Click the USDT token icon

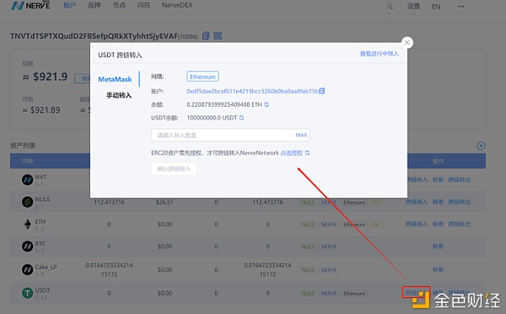(x=28, y=293)
